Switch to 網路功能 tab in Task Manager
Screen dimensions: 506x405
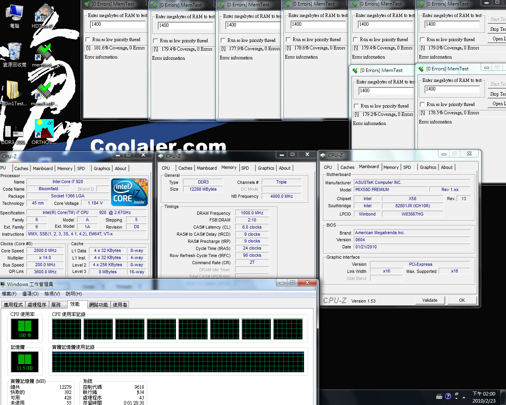[98, 305]
